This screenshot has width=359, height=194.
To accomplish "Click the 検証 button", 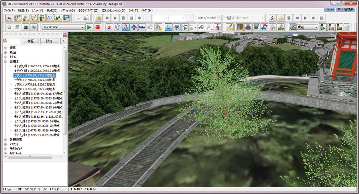I will 30,41.
